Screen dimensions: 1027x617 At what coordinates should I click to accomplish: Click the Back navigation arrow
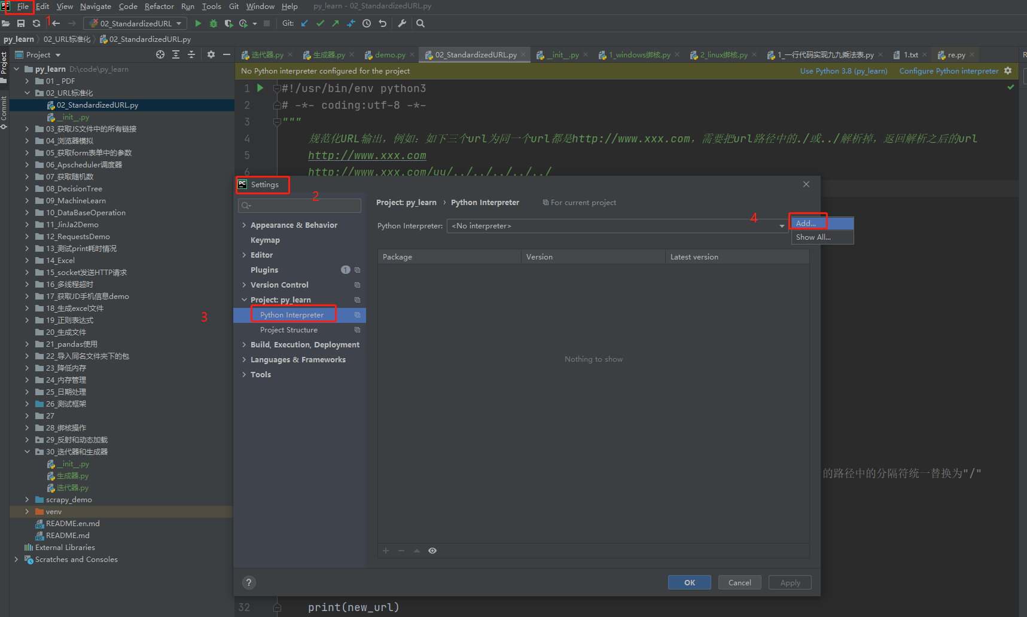[56, 23]
